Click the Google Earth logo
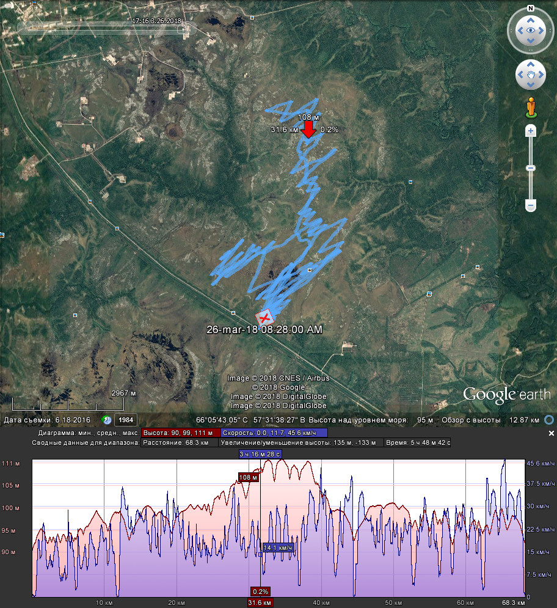 point(506,394)
